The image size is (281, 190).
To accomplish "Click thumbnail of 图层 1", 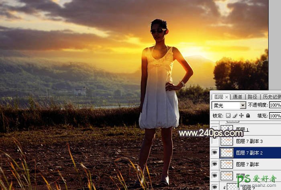I will coord(227,129).
